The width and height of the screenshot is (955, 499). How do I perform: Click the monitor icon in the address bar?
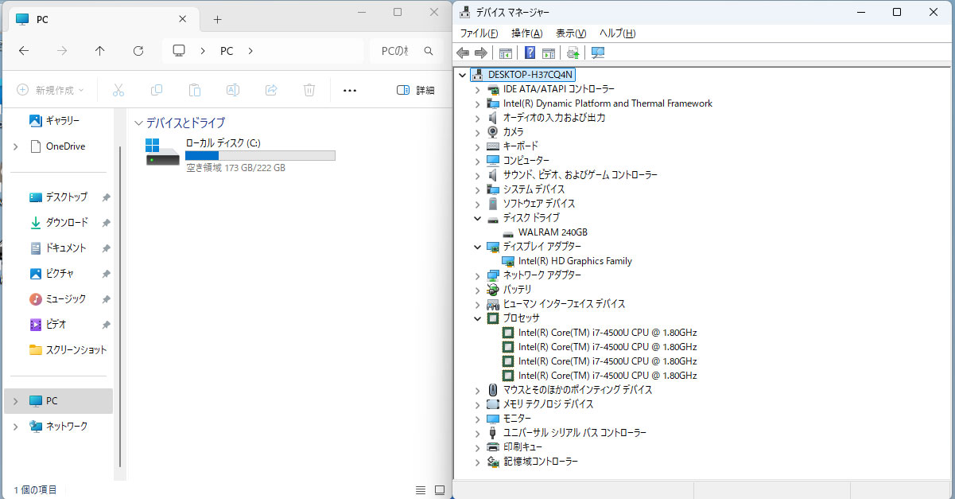179,51
